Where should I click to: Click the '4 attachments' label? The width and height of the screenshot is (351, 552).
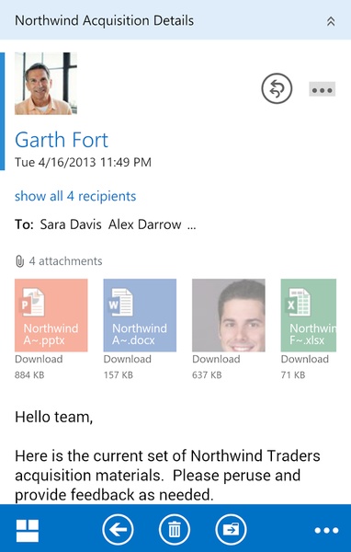[x=65, y=261]
